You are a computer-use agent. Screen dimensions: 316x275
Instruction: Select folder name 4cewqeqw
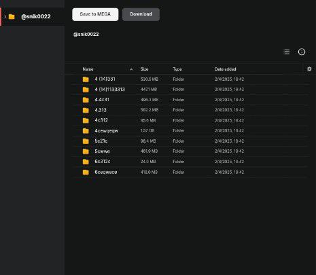pos(107,131)
